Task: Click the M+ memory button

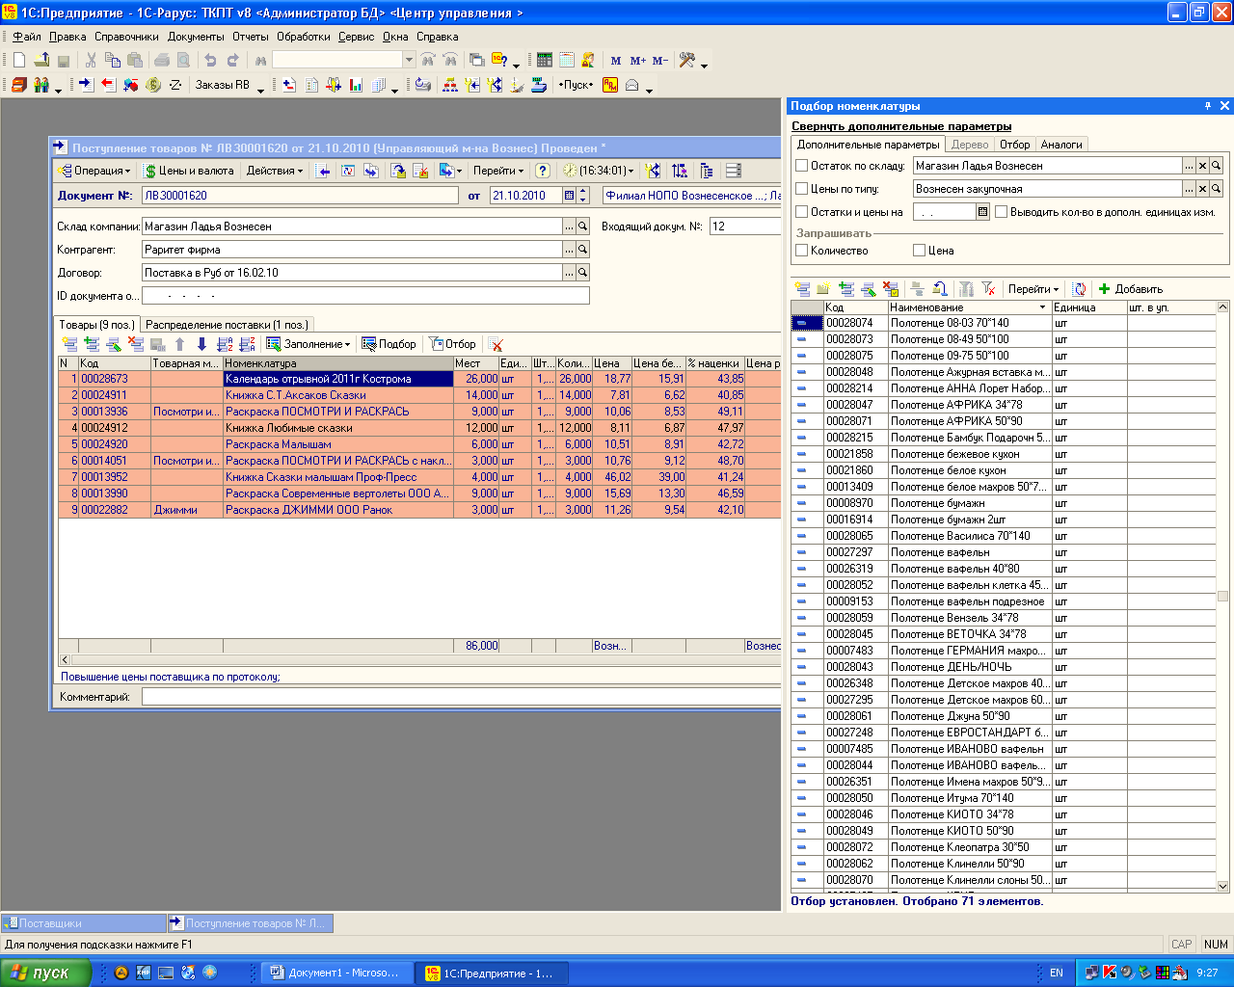Action: pos(637,60)
